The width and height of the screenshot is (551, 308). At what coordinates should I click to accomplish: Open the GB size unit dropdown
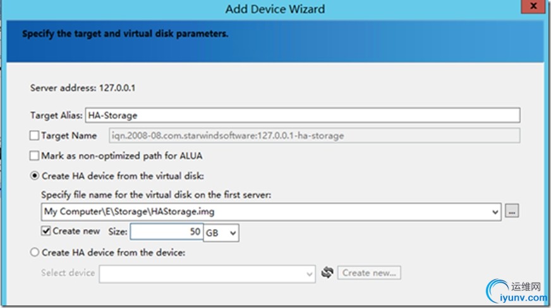tap(221, 233)
